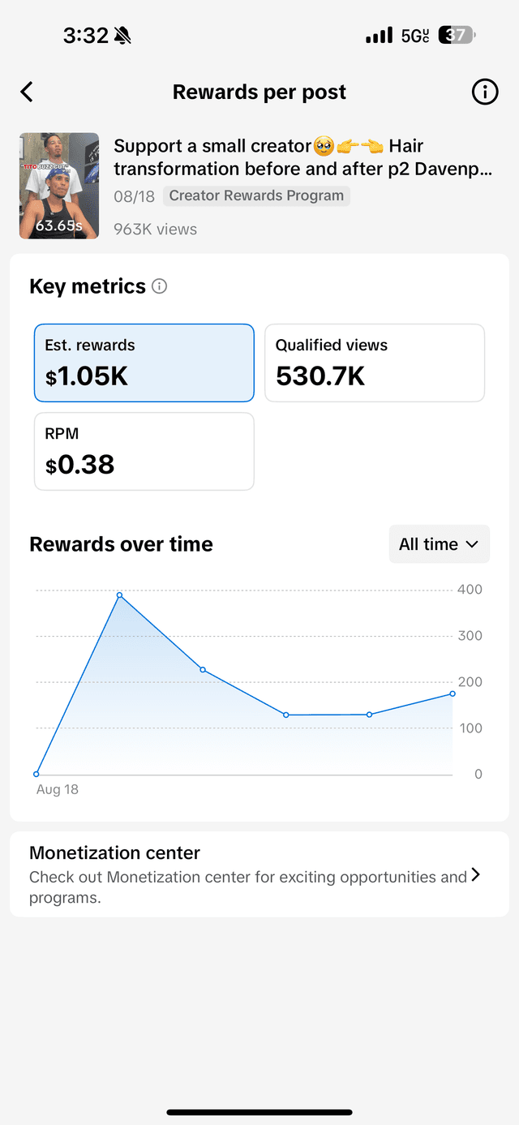
Task: Tap the home indicator bar at screen bottom
Action: (259, 1113)
